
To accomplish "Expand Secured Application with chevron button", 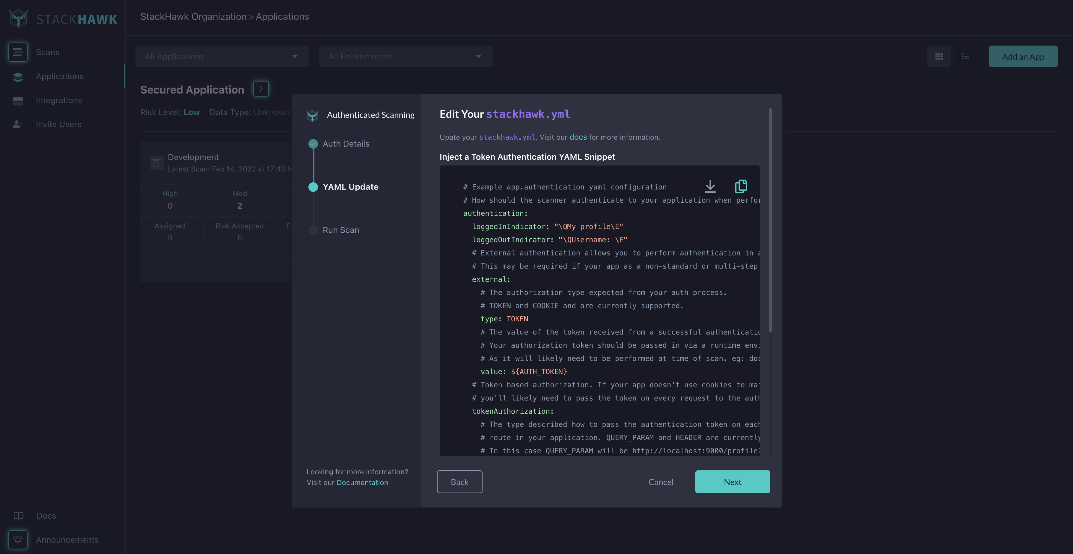I will 261,89.
